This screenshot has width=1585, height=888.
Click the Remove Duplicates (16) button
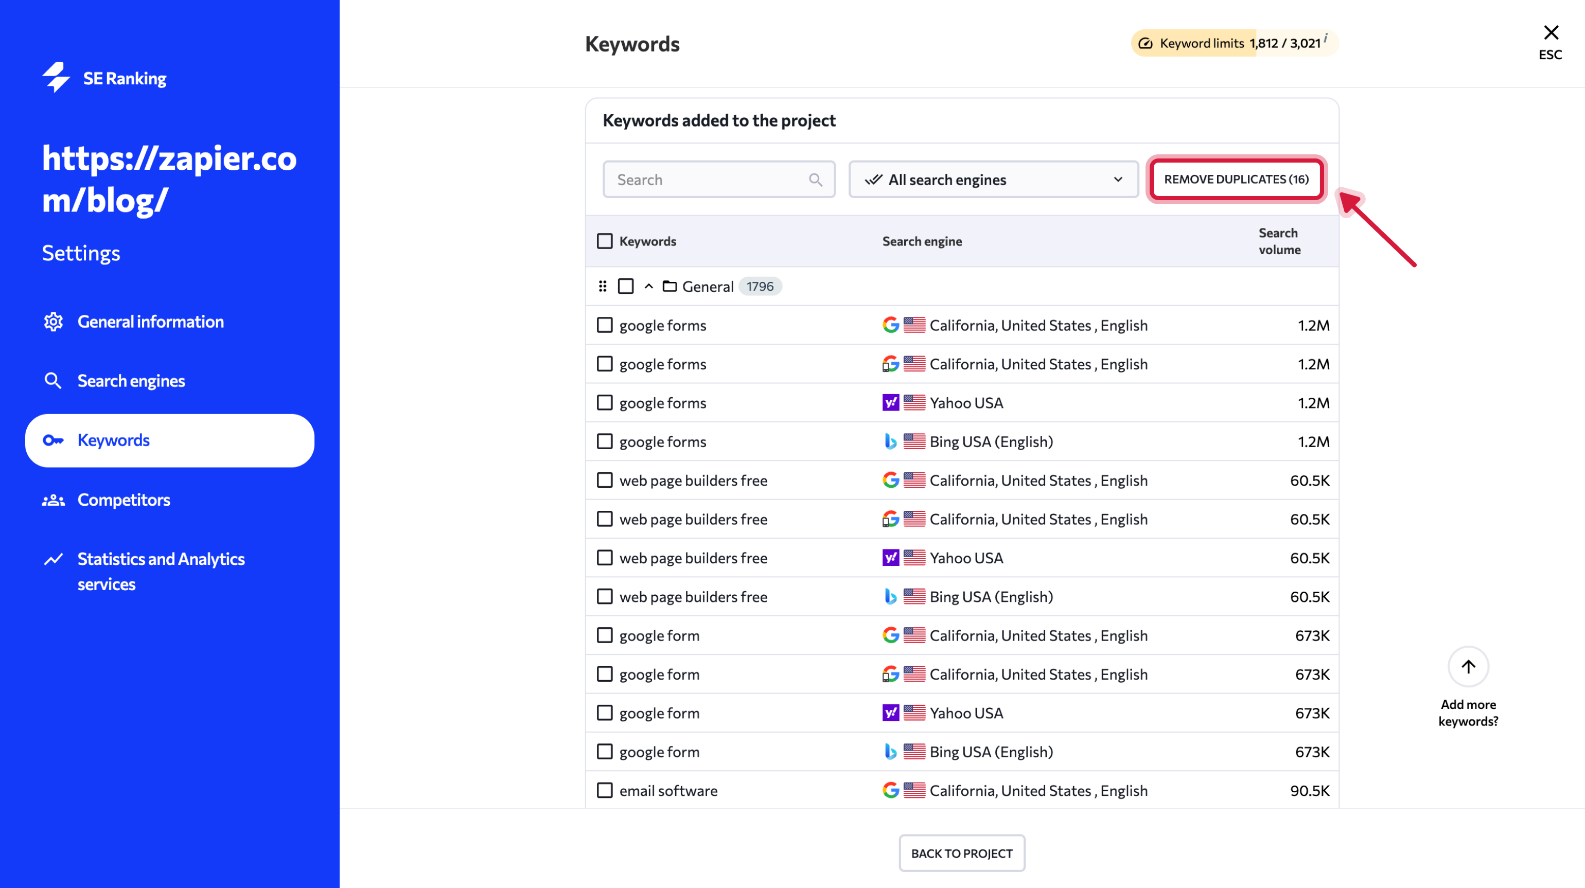(1236, 179)
